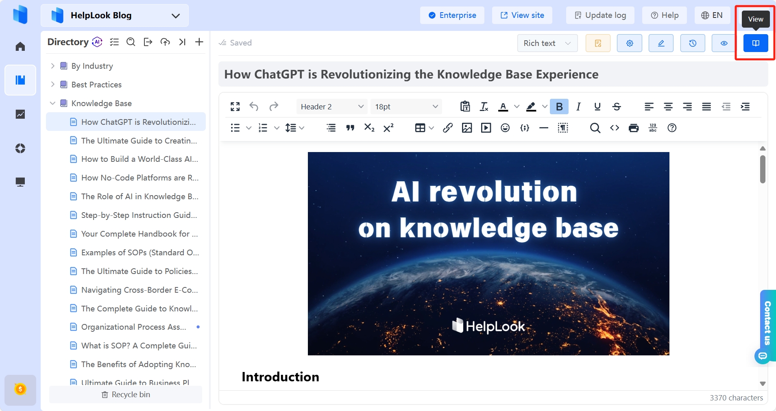Open the HelpLook Blog site dropdown
776x411 pixels.
[115, 15]
